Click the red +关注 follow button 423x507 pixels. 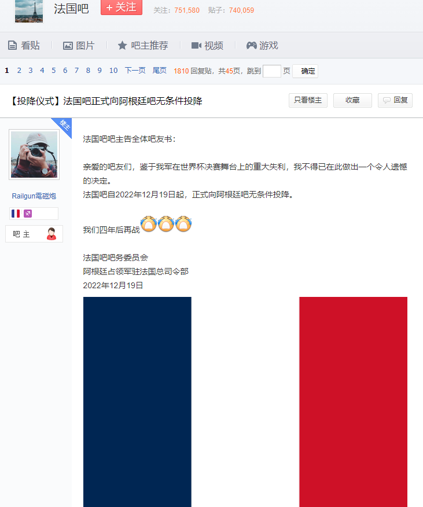(x=122, y=7)
